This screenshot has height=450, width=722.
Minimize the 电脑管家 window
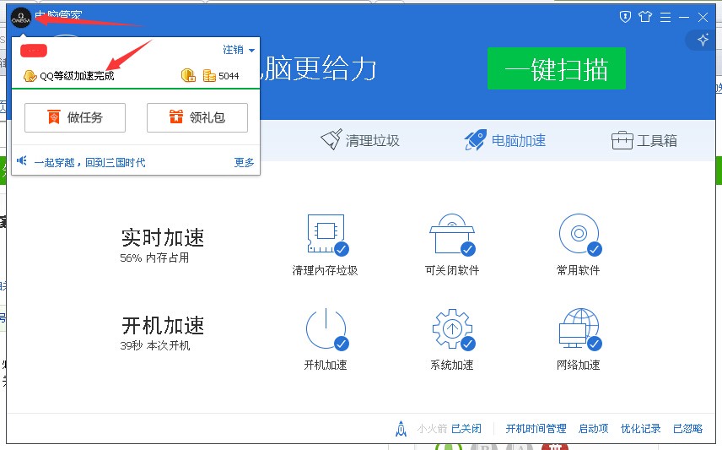click(684, 18)
